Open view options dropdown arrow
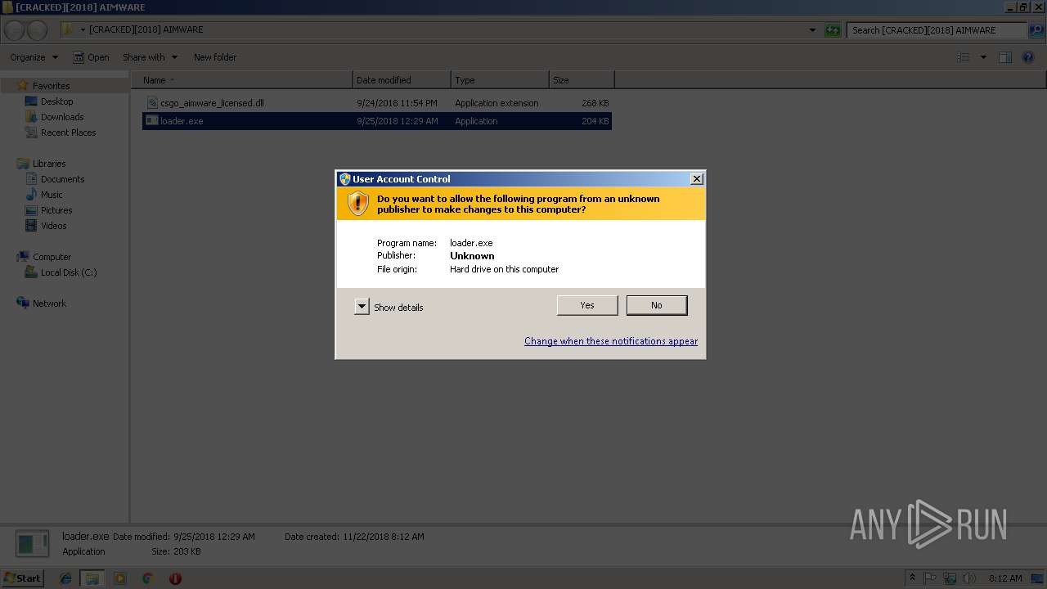This screenshot has height=589, width=1047. click(x=983, y=57)
